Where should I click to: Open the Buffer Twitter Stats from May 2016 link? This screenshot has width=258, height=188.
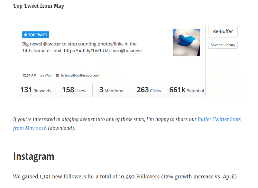(127, 124)
